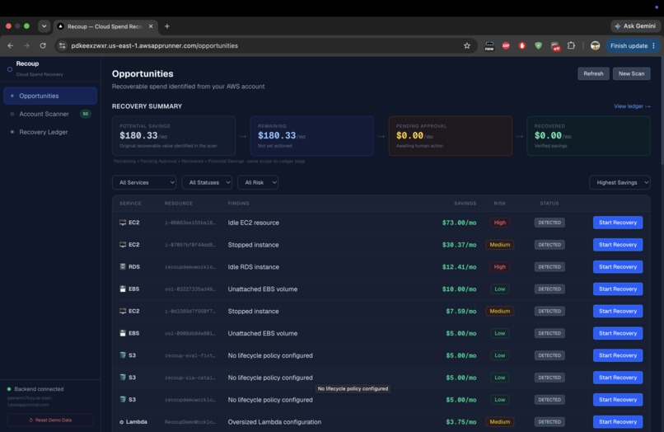Start Recovery for $7.59/mo stopped instance
Screen dimensions: 664x432
(x=618, y=311)
